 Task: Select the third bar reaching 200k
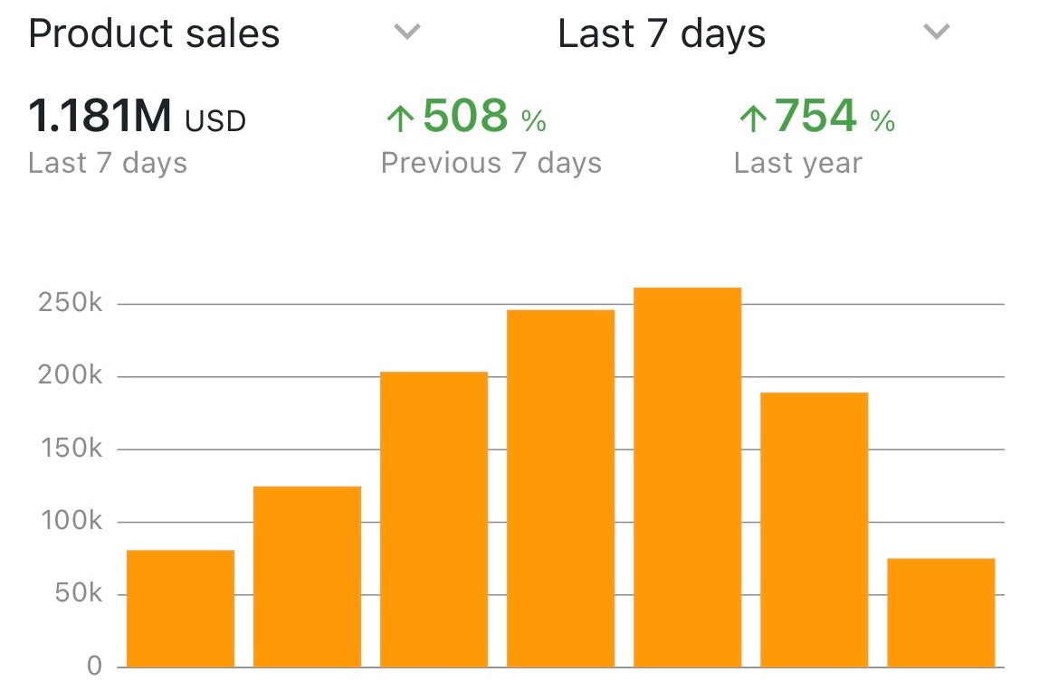point(434,520)
